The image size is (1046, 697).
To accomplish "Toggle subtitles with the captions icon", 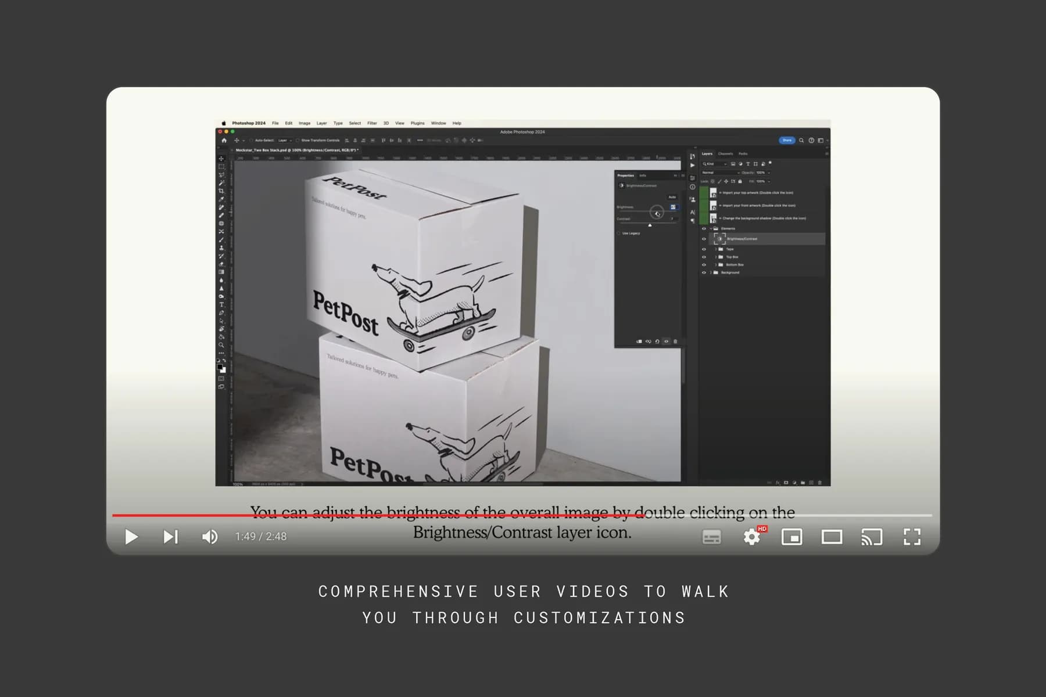I will coord(712,537).
